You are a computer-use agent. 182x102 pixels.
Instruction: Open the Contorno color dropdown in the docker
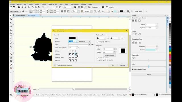[x=157, y=46]
